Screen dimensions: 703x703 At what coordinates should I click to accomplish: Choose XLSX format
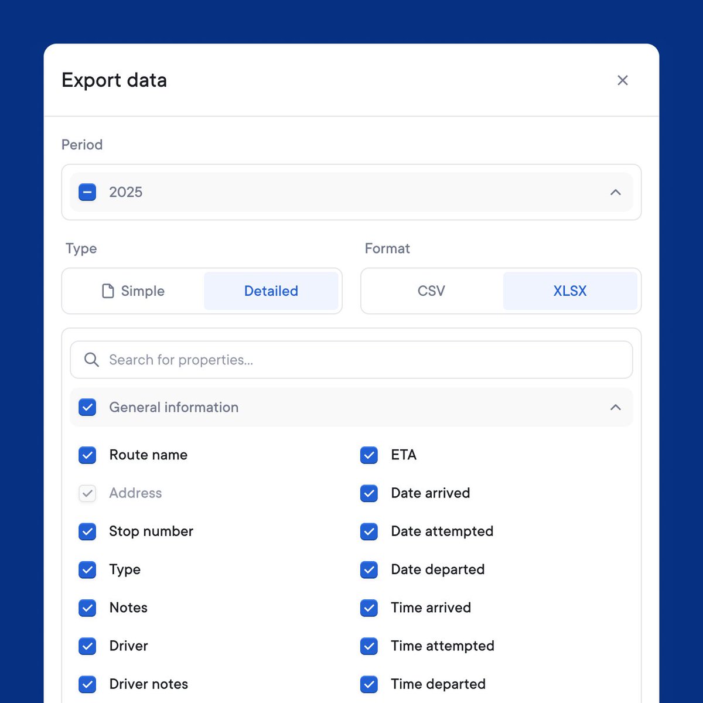pos(570,291)
